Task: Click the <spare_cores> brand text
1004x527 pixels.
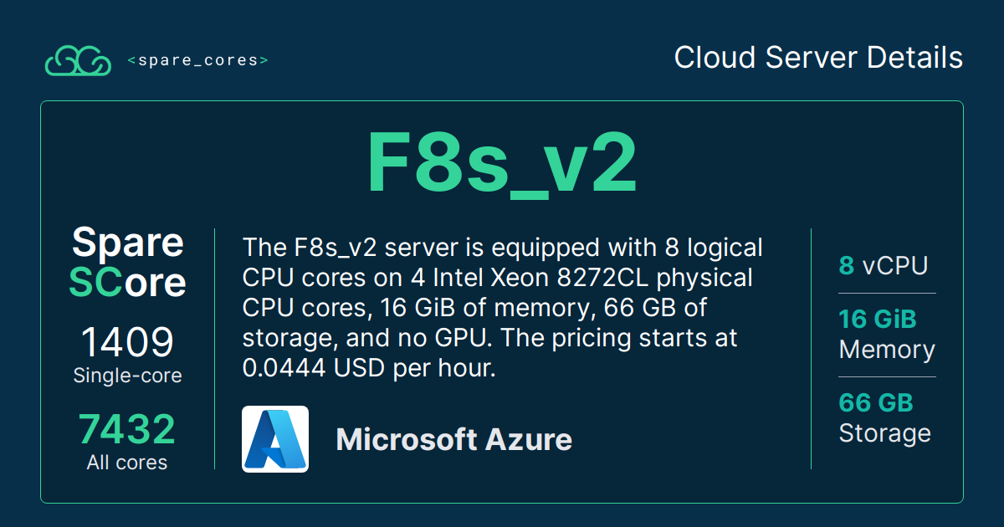Action: [x=198, y=60]
